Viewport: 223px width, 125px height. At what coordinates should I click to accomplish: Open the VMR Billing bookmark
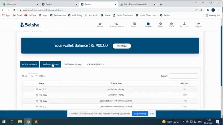(x=75, y=15)
